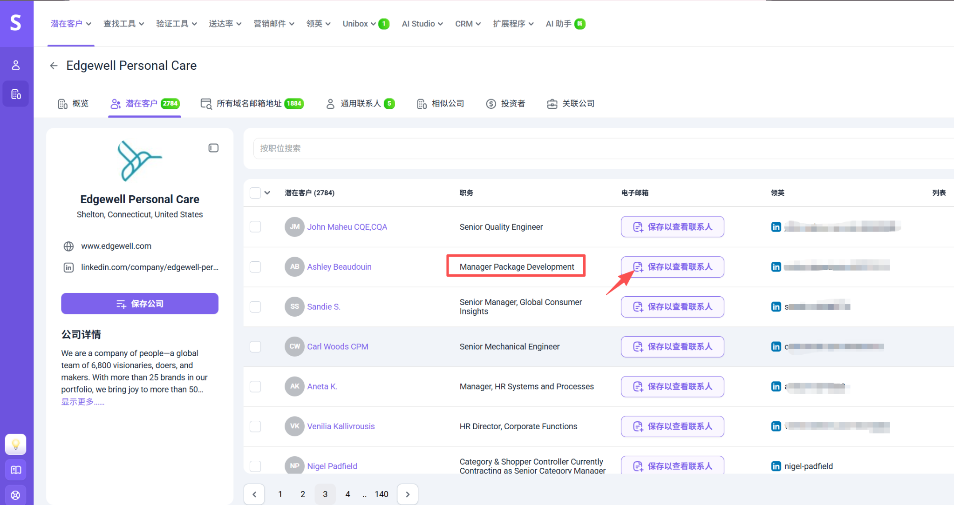Viewport: 954px width, 505px height.
Task: Click the LinkedIn icon for John Maheu
Action: [x=776, y=227]
